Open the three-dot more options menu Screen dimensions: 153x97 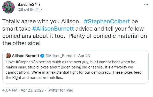point(146,4)
